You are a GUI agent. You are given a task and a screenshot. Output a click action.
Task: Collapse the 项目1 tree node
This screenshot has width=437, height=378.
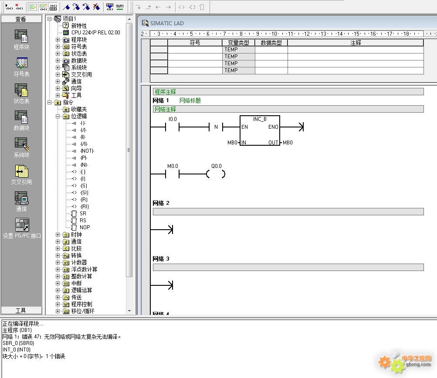(50, 19)
